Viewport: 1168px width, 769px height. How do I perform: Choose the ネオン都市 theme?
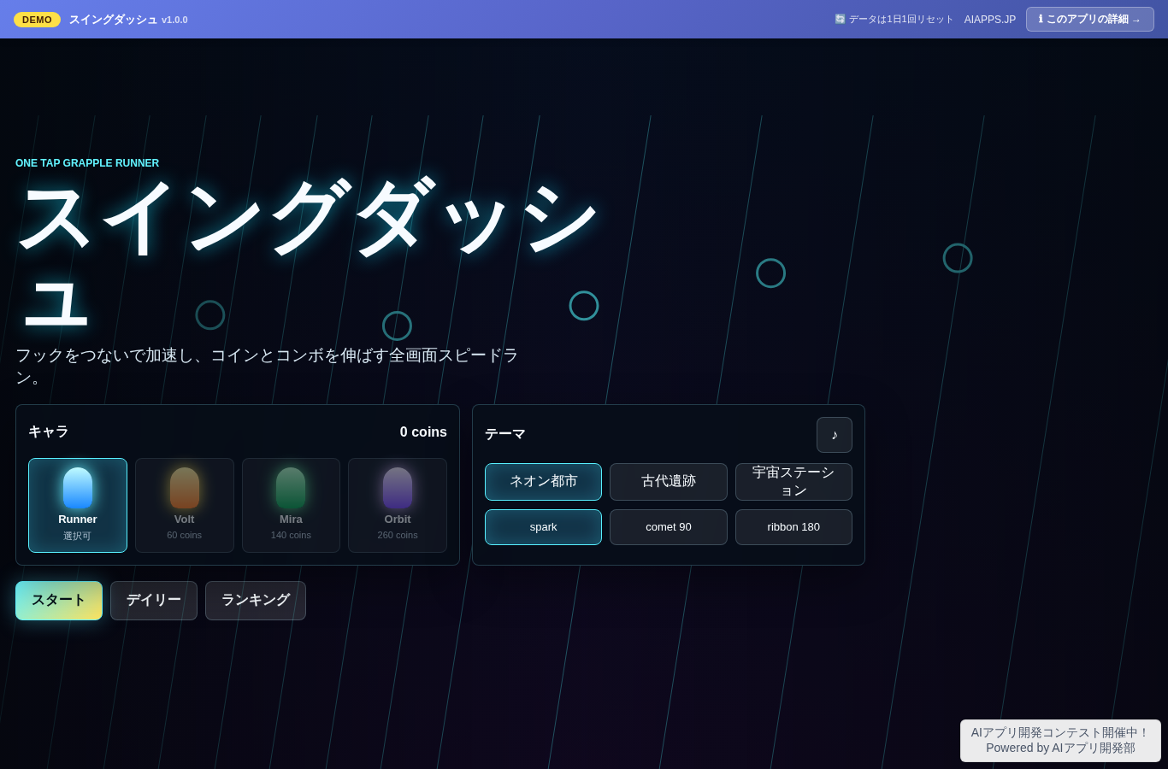(x=543, y=482)
